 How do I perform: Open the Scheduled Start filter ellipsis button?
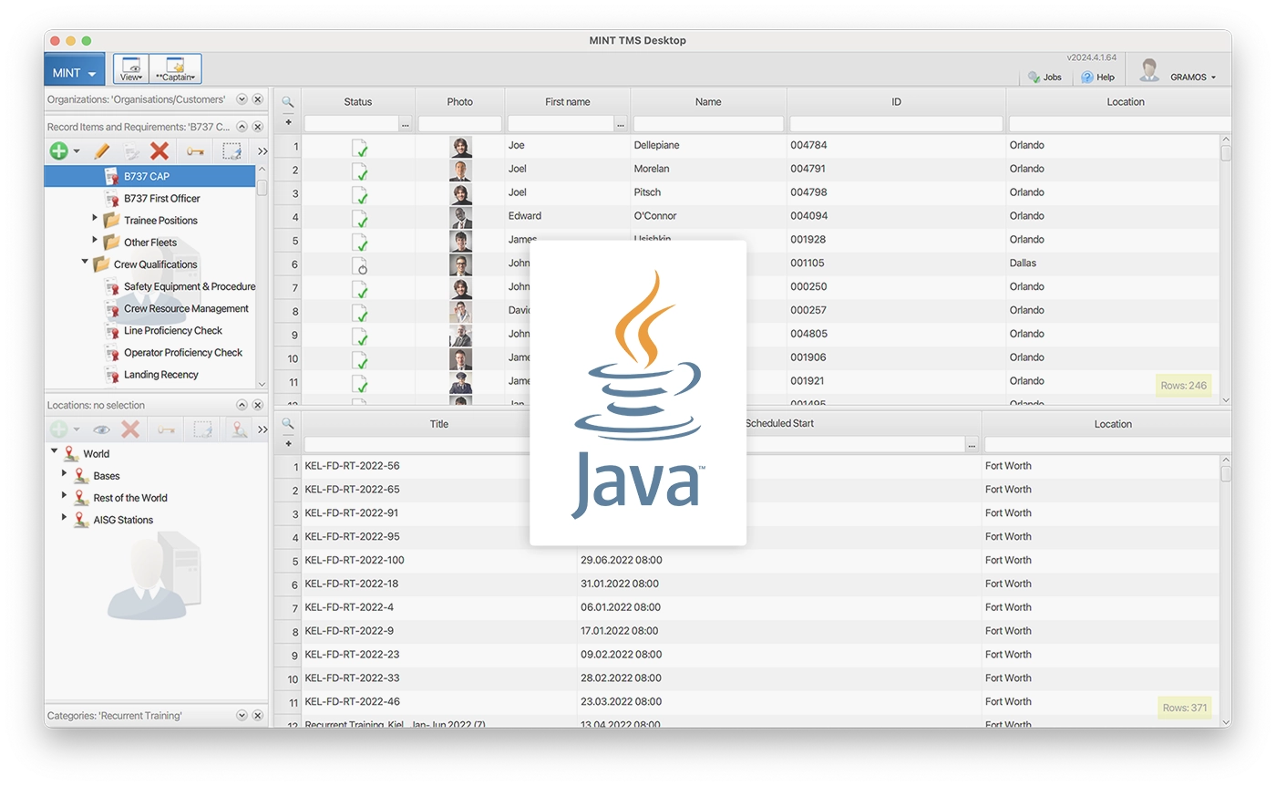click(972, 445)
